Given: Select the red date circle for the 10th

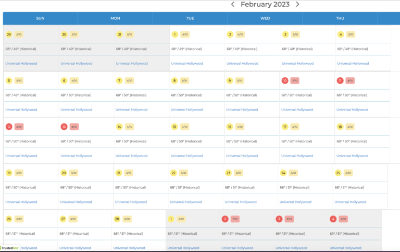Looking at the screenshot, I should point(285,81).
